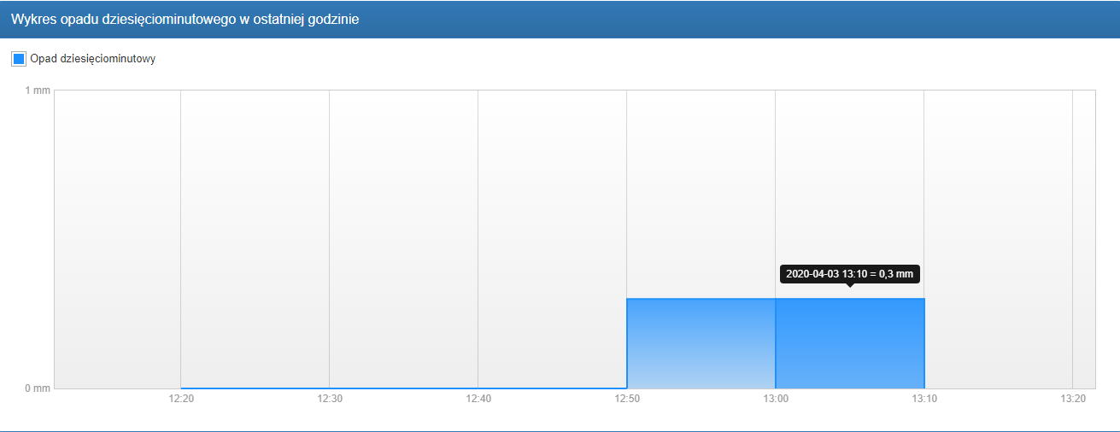Click the '1 mm' y-axis label
The width and height of the screenshot is (1120, 432).
38,90
